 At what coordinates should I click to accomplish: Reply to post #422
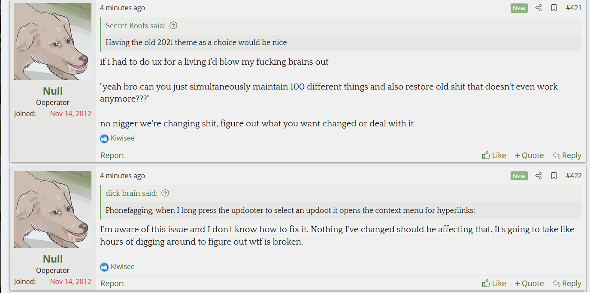tap(567, 283)
